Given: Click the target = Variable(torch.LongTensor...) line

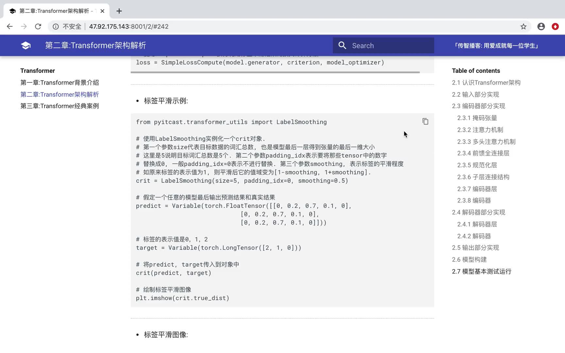Looking at the screenshot, I should pos(218,248).
